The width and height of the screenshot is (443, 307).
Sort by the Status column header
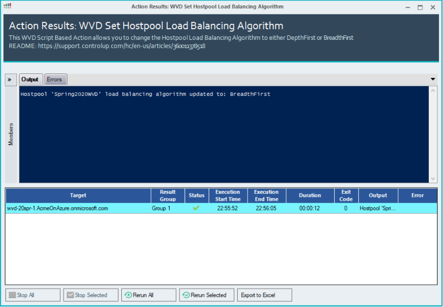click(x=197, y=196)
